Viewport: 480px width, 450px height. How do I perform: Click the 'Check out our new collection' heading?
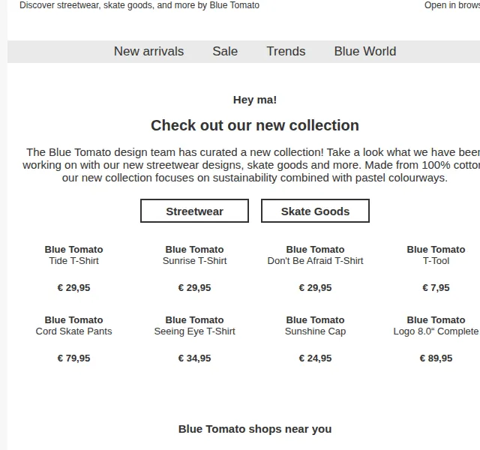[255, 125]
